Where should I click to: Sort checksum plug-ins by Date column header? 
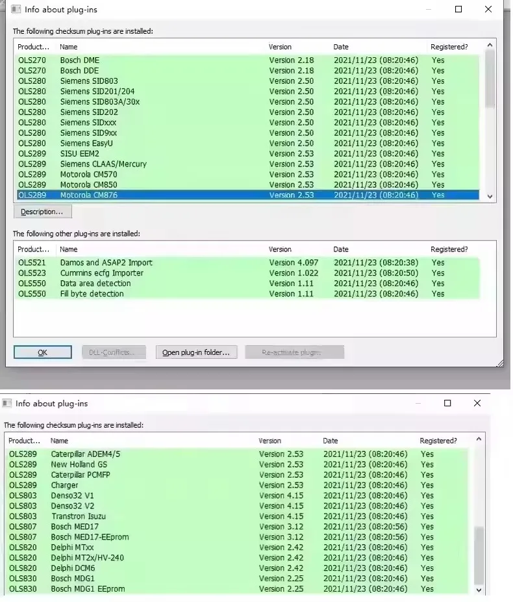(x=341, y=47)
